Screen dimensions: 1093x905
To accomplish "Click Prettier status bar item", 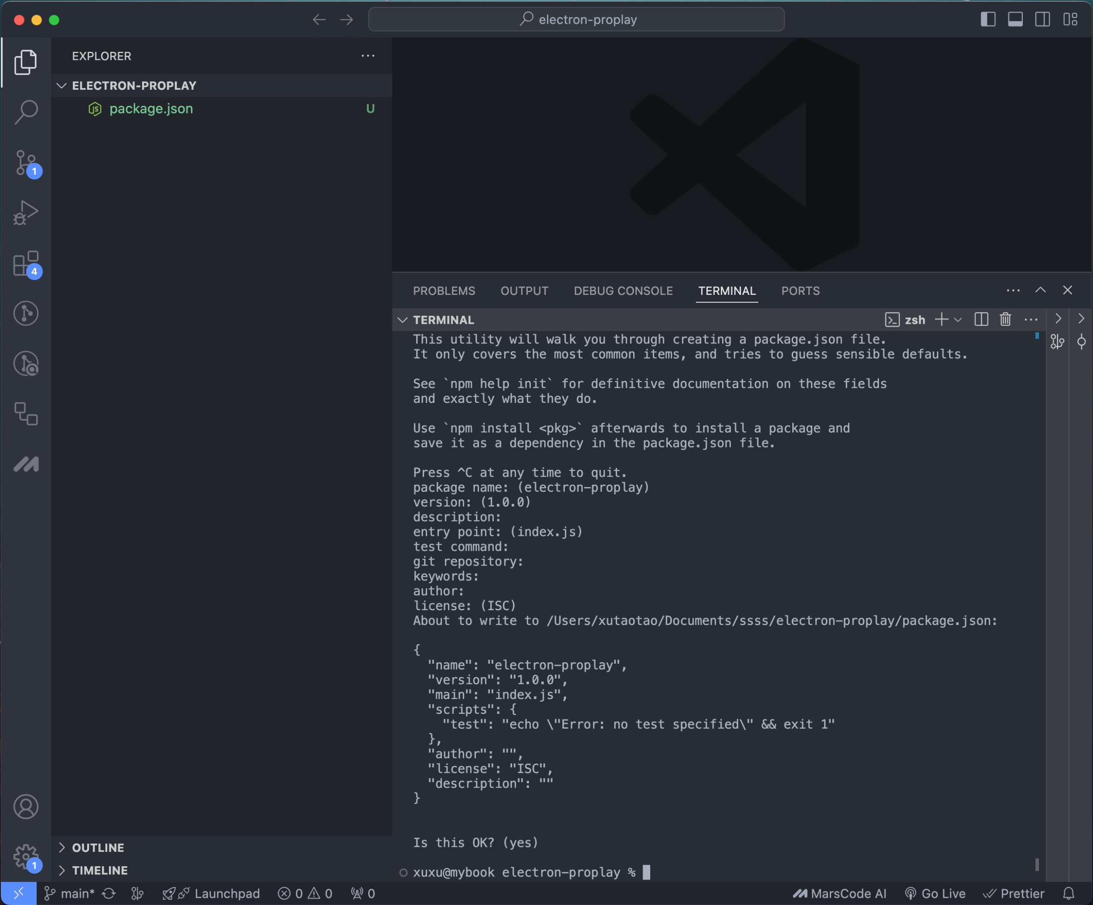I will [x=1013, y=893].
